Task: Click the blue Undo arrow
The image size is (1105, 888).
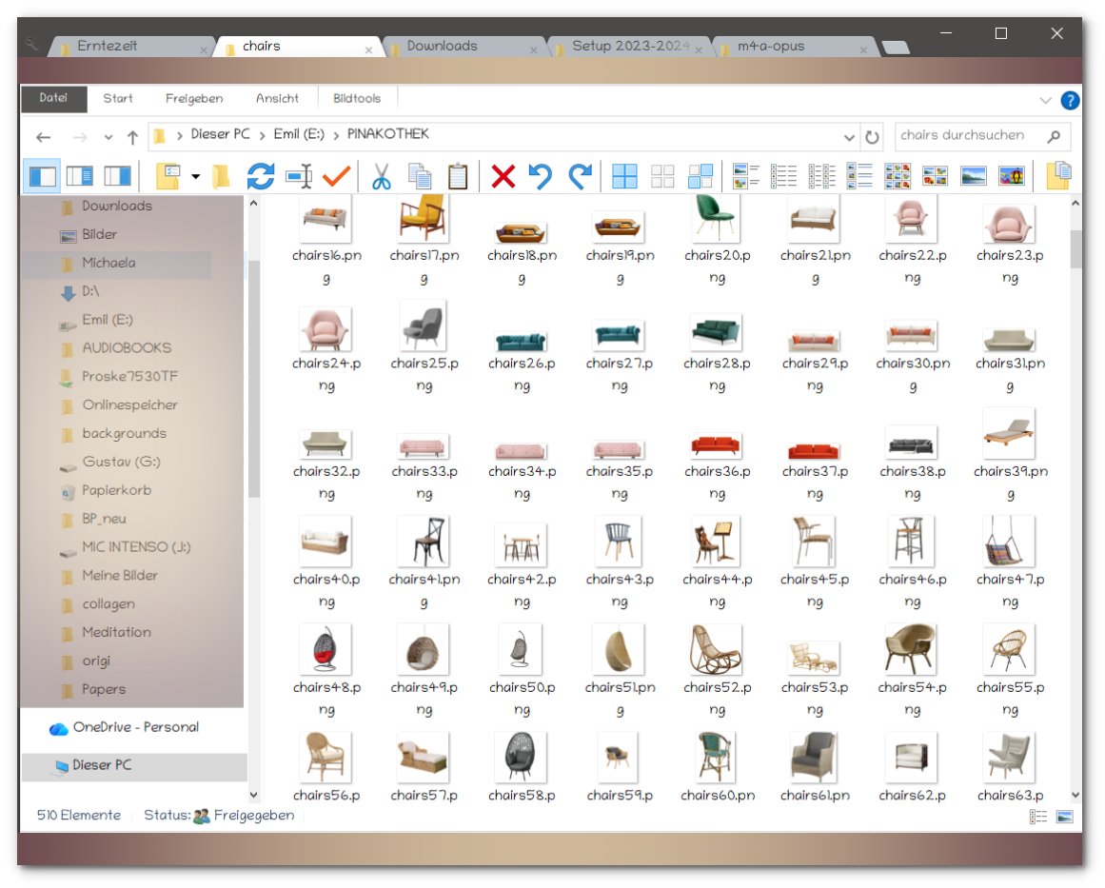Action: point(541,176)
